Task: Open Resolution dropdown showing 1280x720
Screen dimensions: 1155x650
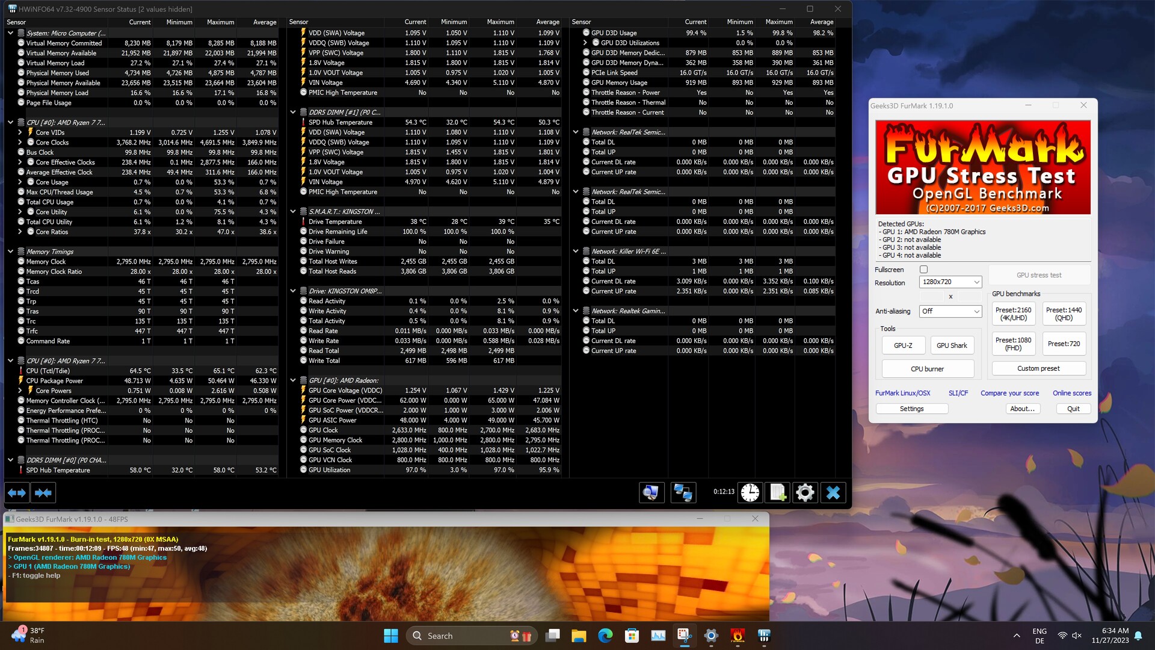Action: point(950,282)
